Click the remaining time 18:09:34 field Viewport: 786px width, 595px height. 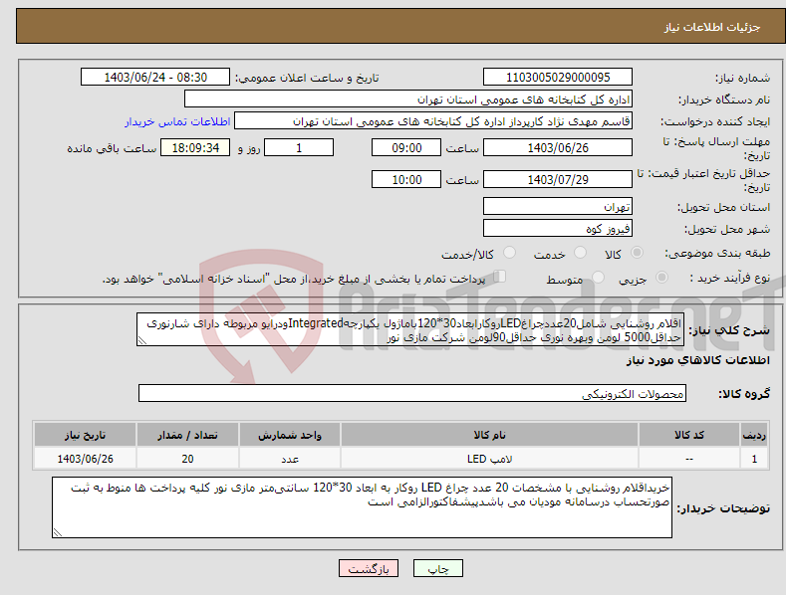195,147
